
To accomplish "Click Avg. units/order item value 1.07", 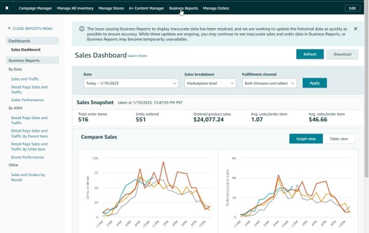I will click(x=257, y=119).
